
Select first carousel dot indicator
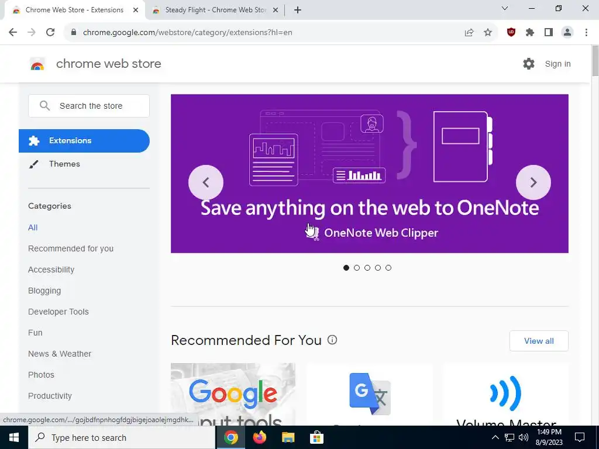coord(346,268)
